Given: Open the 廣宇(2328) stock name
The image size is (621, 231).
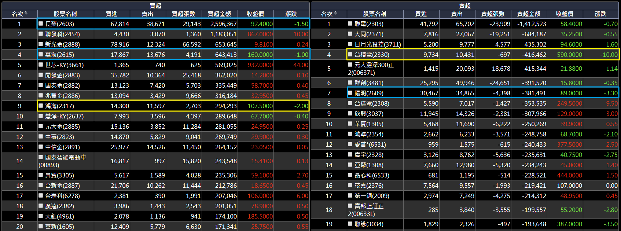Looking at the screenshot, I should (x=369, y=155).
